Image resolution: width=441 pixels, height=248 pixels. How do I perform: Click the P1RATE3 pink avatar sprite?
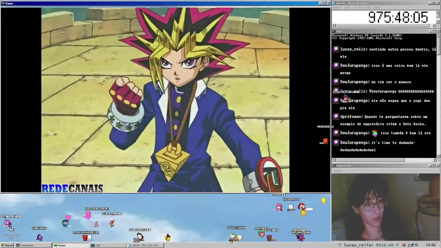point(279,207)
